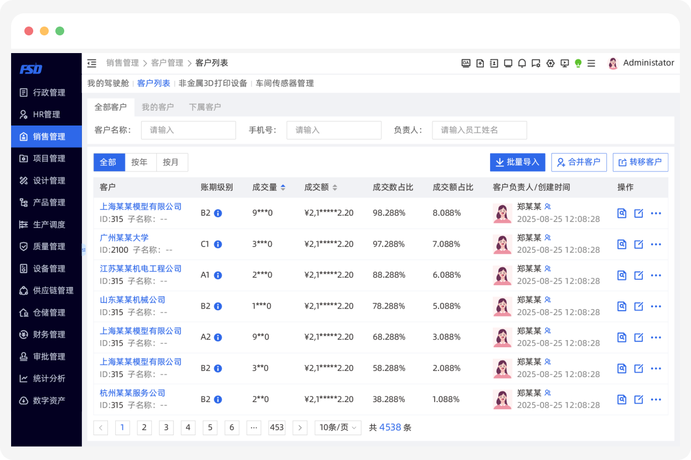691x460 pixels.
Task: Click info icon beside the C1 level
Action: (x=218, y=244)
